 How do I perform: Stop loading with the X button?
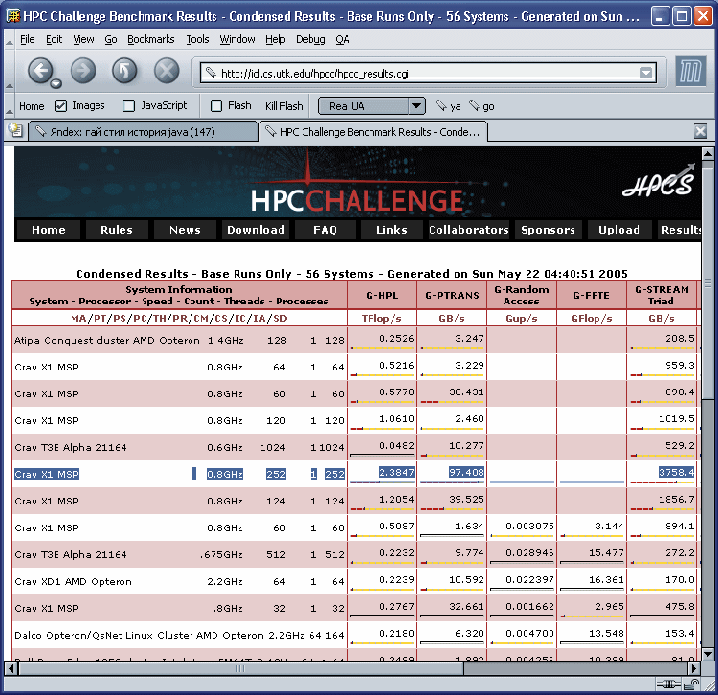[167, 71]
